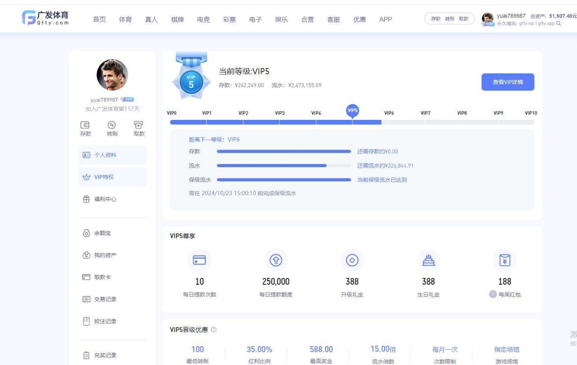
Task: Open the 体育 navigation menu
Action: pyautogui.click(x=125, y=19)
